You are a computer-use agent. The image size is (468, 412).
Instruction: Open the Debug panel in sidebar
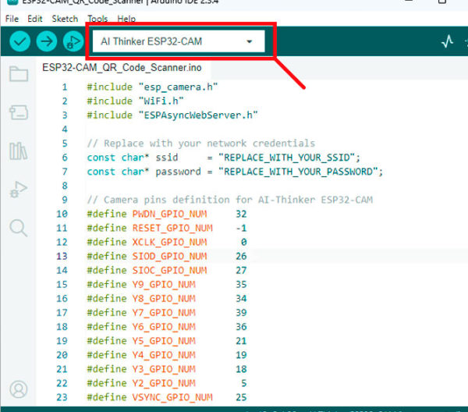tap(18, 189)
